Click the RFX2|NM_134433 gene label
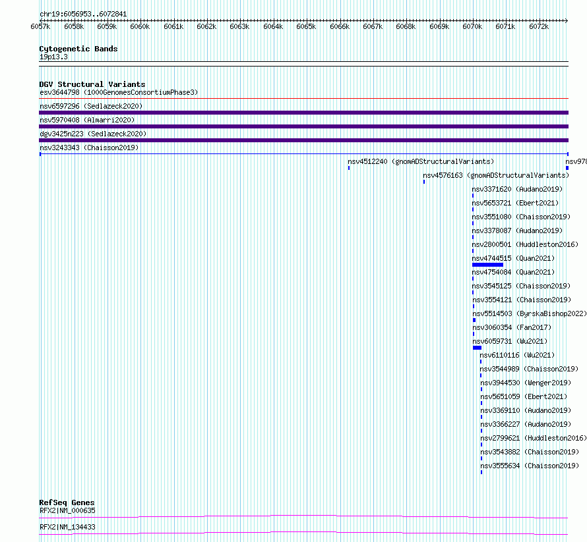587x542 pixels. coord(67,527)
